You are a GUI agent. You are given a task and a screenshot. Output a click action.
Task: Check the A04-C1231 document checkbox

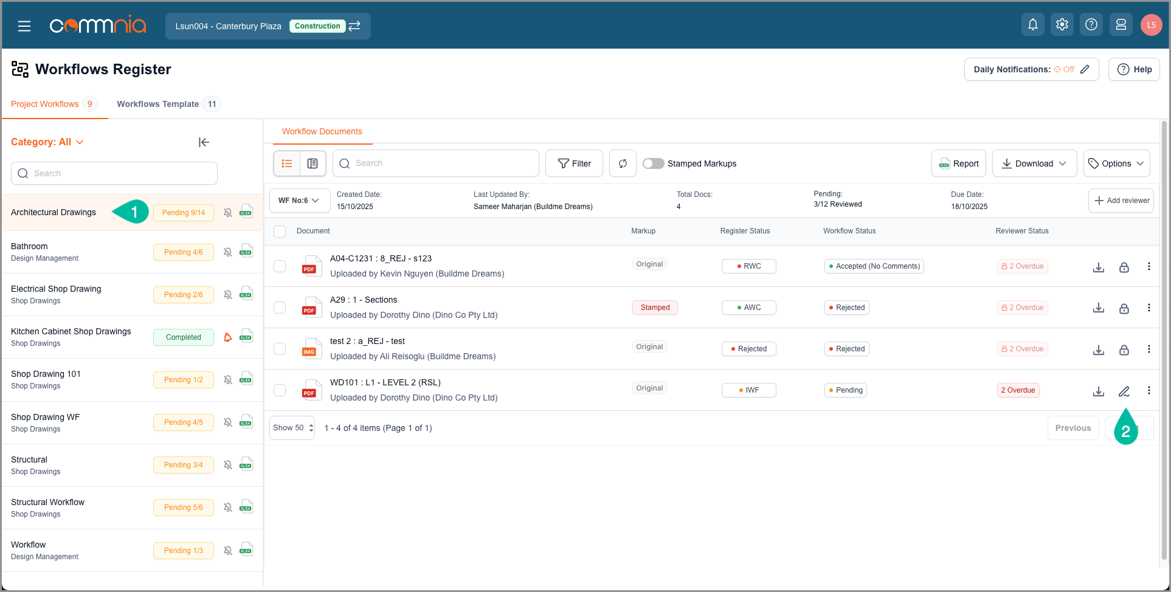click(x=280, y=266)
